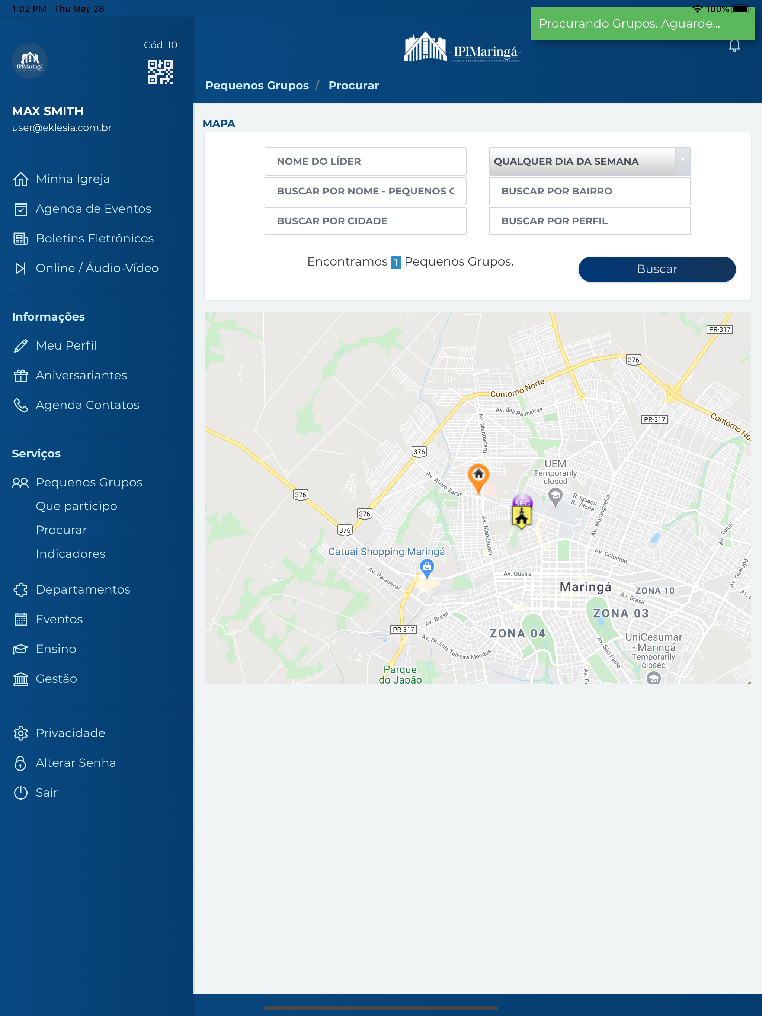The image size is (762, 1016).
Task: Open Agenda Contatos
Action: 87,405
